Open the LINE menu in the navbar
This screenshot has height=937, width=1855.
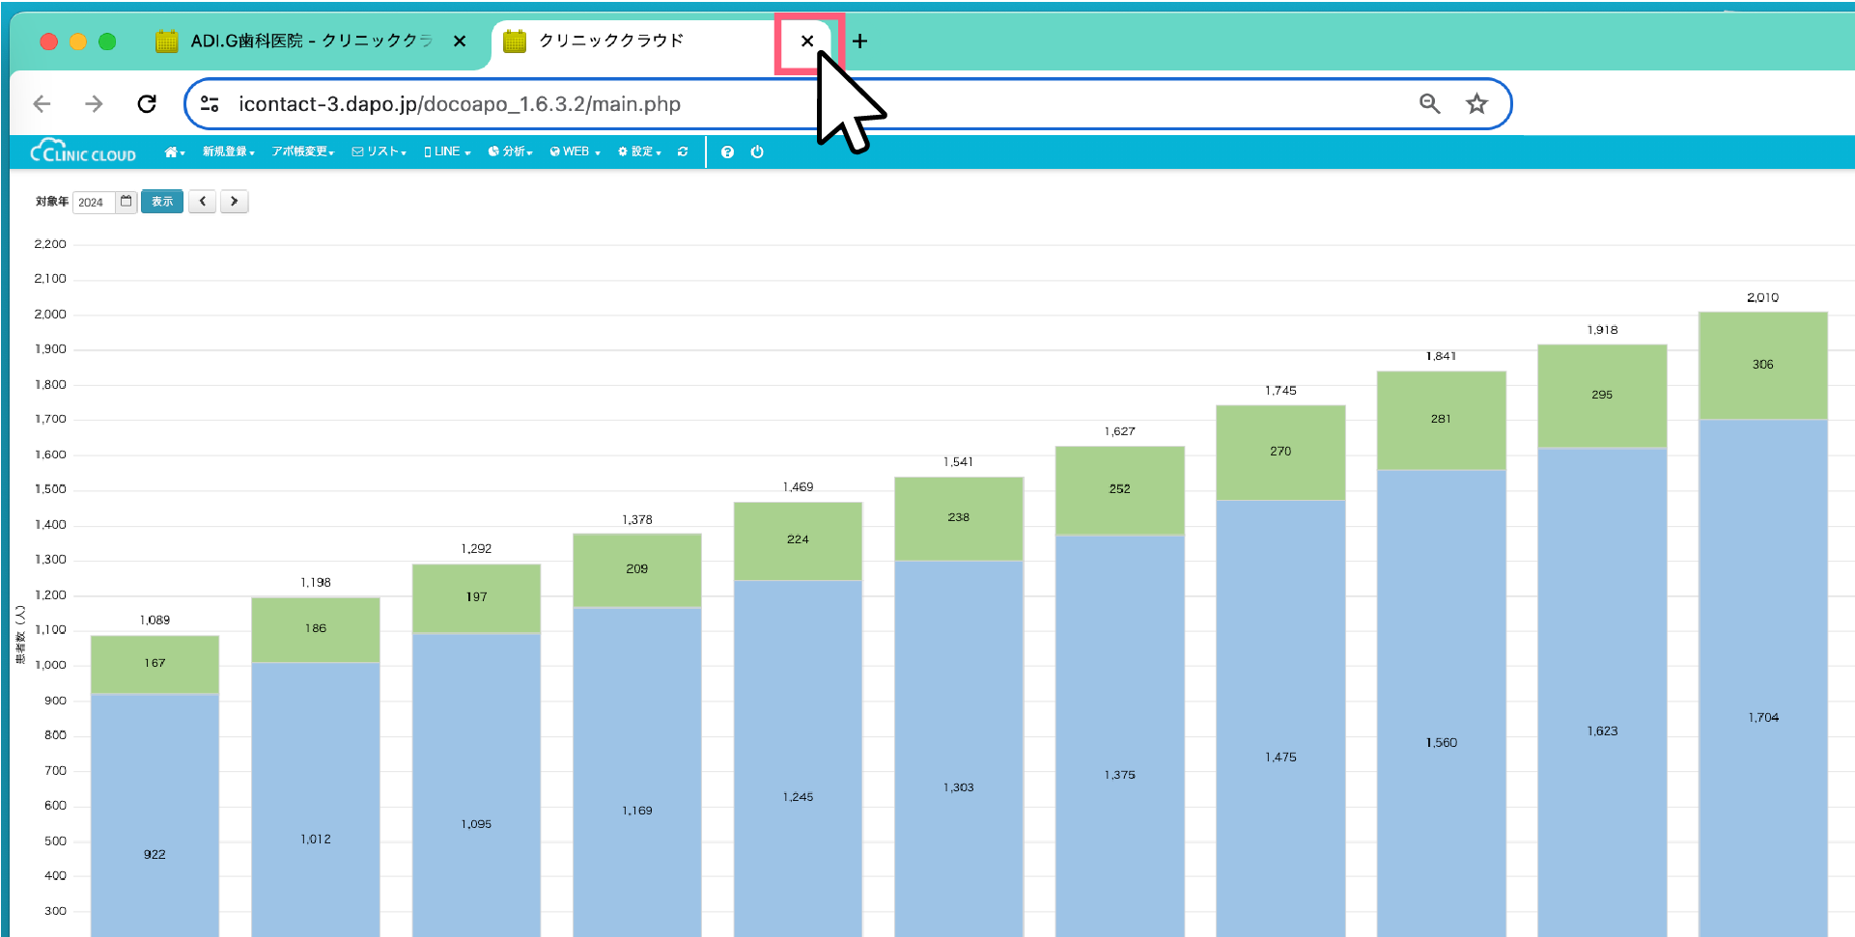tap(447, 152)
